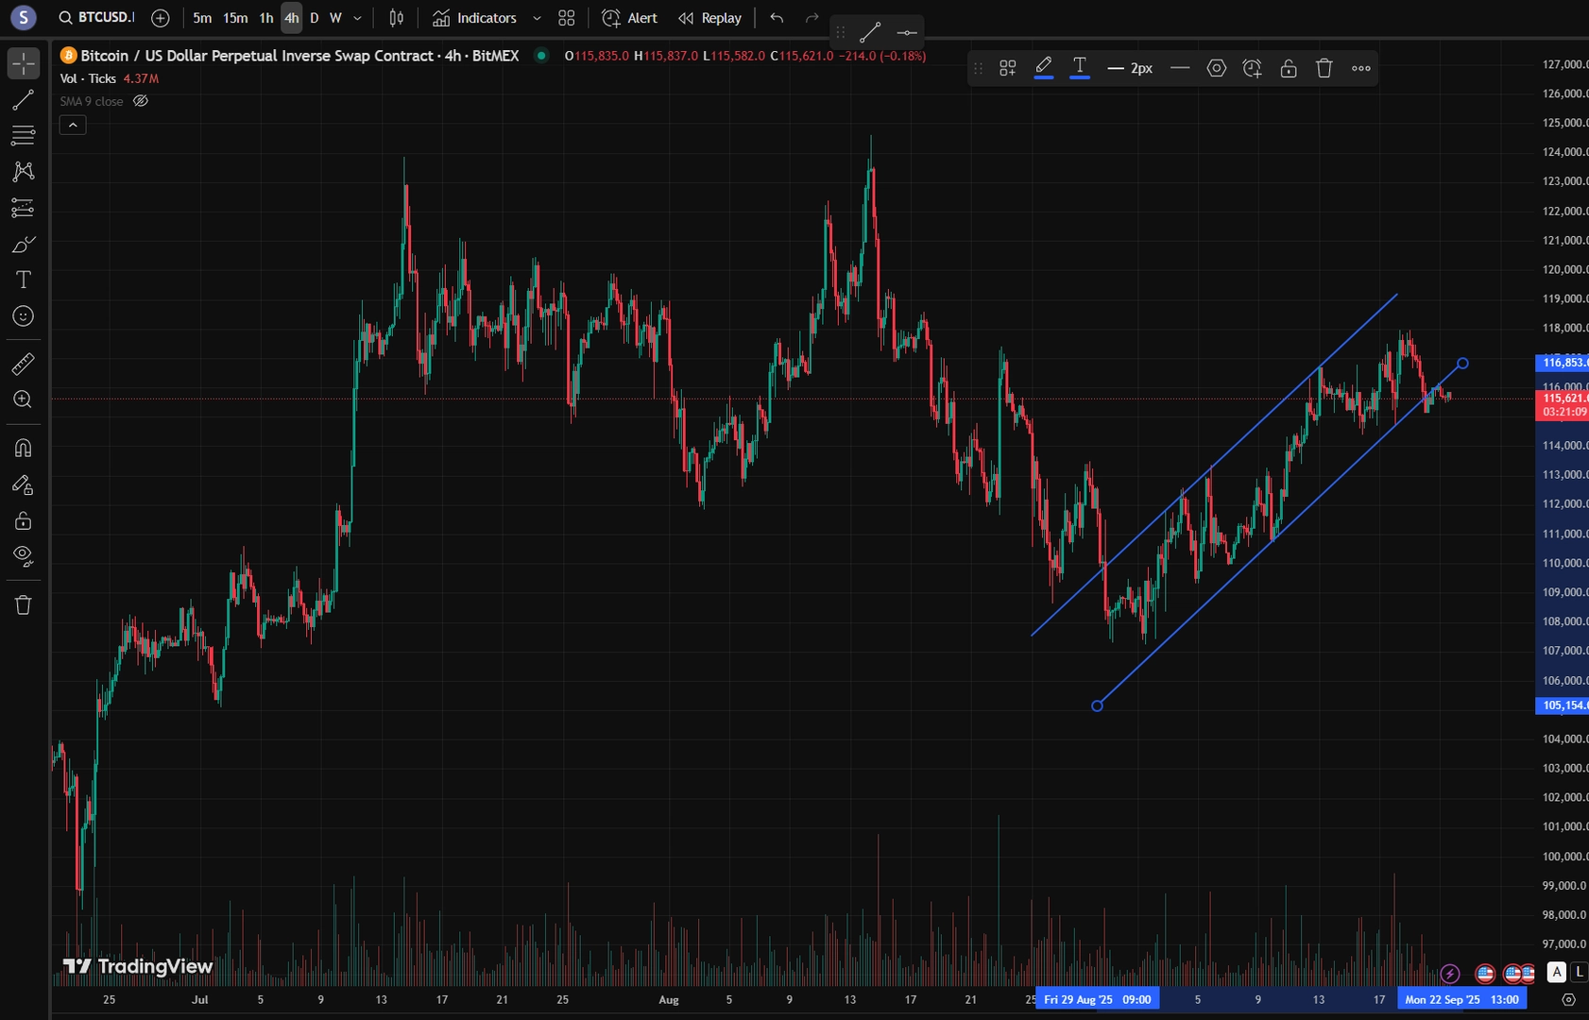Open the forecasting and measurement tools
Viewport: 1589px width, 1020px height.
(24, 208)
